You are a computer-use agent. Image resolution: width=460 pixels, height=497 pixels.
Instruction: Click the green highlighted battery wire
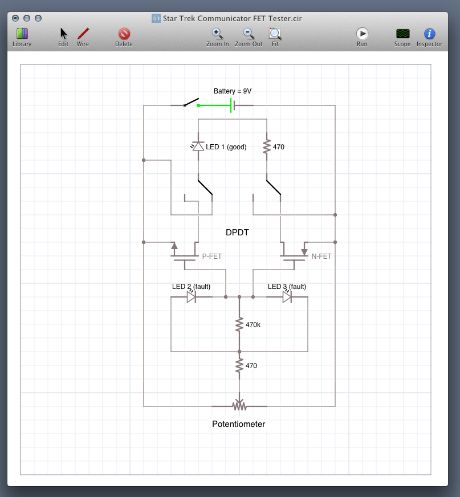coord(214,105)
